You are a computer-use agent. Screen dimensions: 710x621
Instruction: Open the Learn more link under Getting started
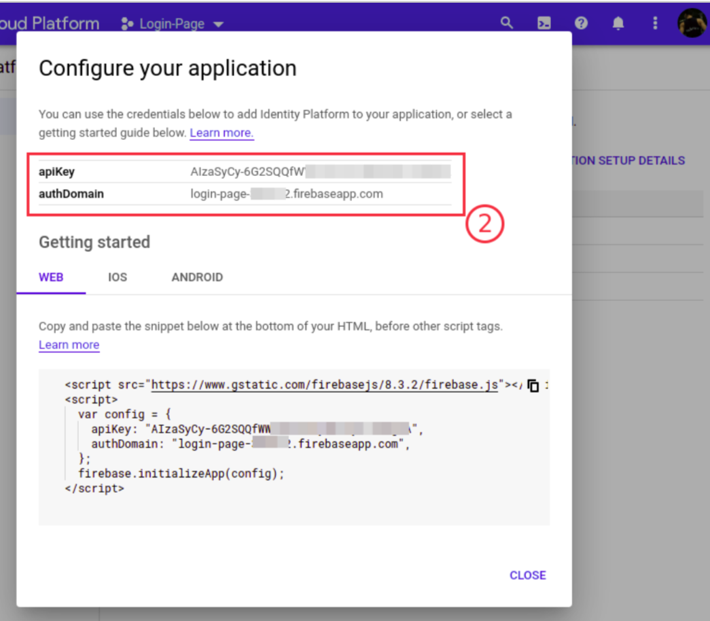69,344
